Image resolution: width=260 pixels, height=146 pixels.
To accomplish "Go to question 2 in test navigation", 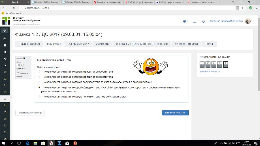I will [208, 64].
